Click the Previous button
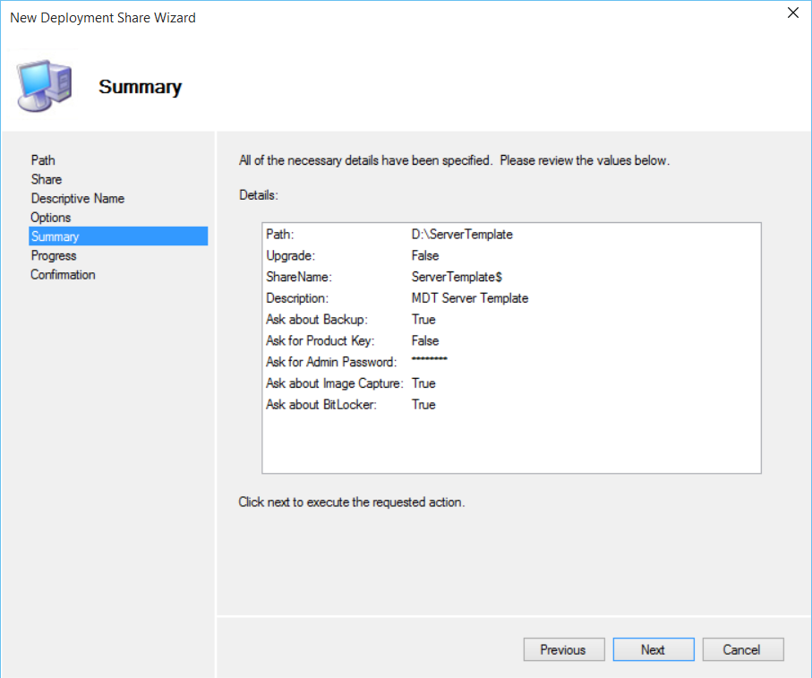 (563, 650)
